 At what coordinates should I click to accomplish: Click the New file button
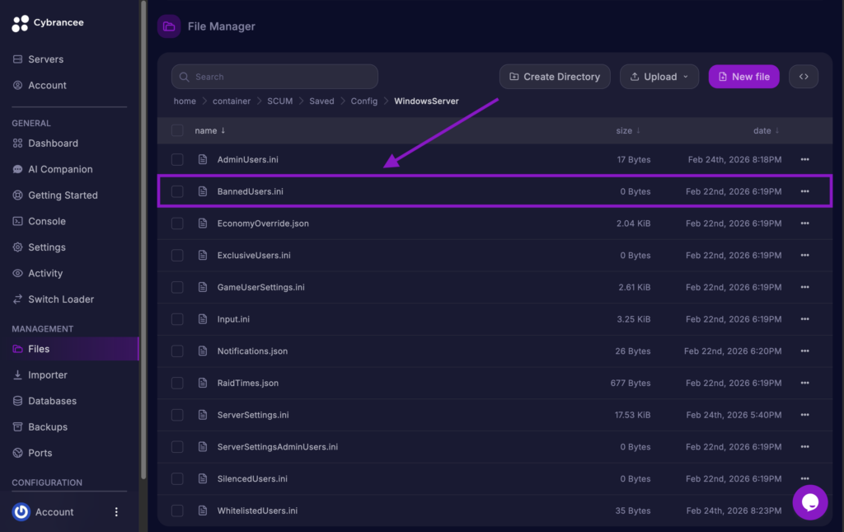(x=743, y=75)
